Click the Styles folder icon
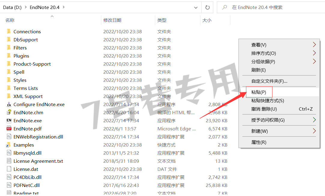This screenshot has height=196, width=325. pyautogui.click(x=9, y=80)
